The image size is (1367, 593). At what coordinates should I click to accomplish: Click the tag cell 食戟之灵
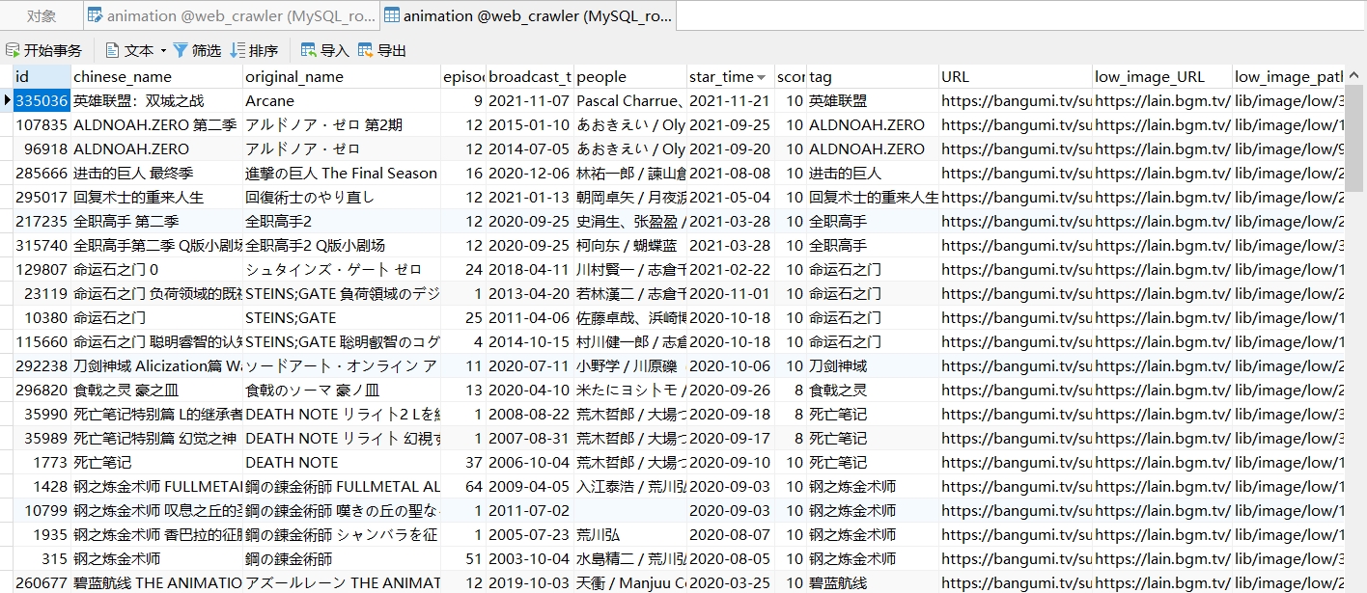pos(873,390)
